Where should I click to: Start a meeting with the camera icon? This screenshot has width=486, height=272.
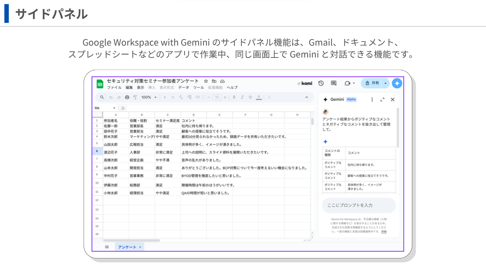[x=348, y=83]
